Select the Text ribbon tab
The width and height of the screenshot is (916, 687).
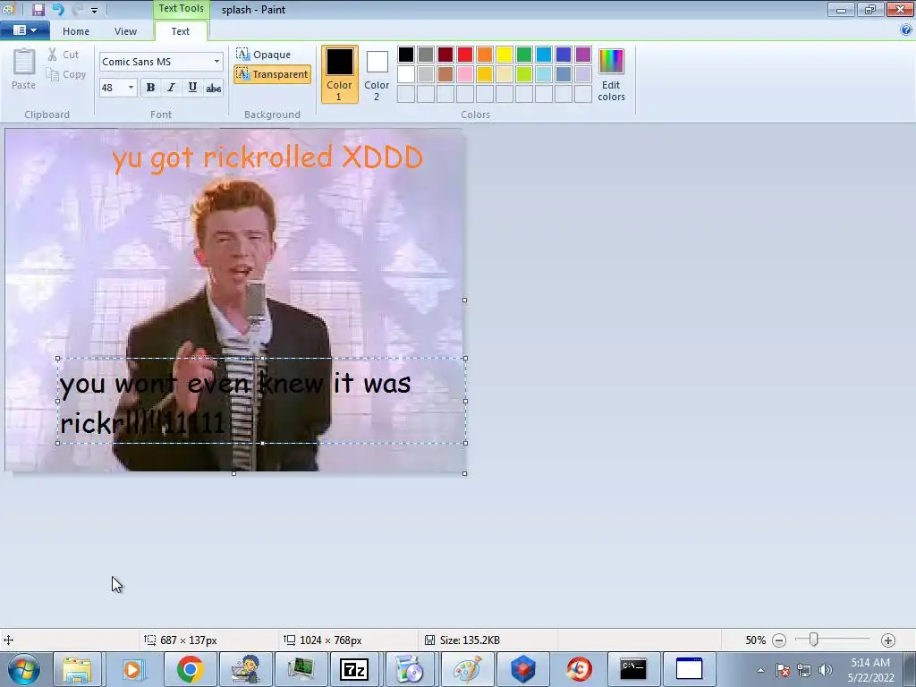pyautogui.click(x=181, y=31)
